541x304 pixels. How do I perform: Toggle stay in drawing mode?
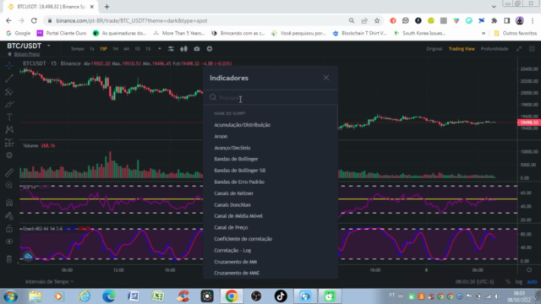coord(9,216)
